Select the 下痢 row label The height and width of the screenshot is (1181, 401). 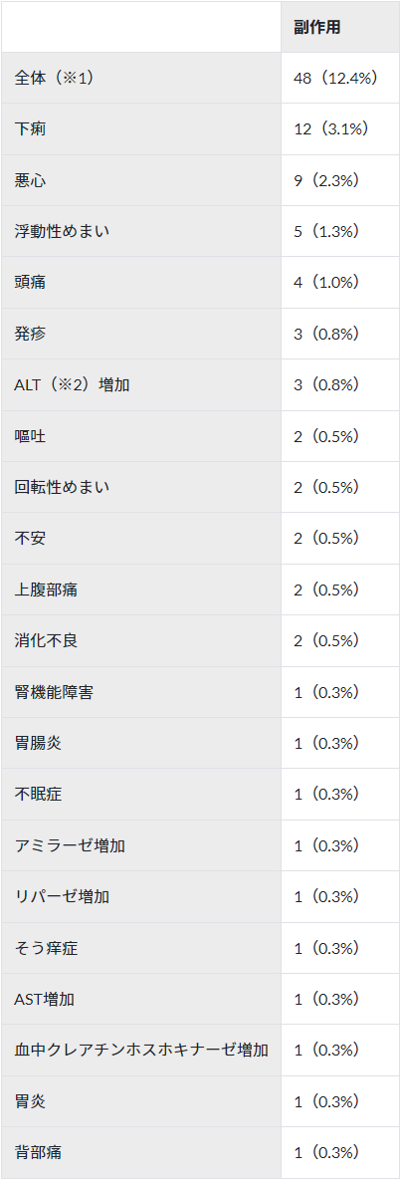[x=25, y=128]
